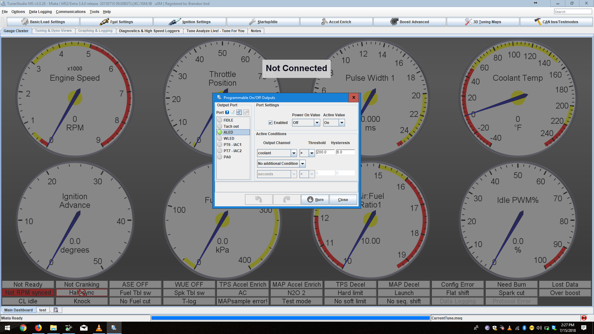Click the port rename pencil icon

click(233, 113)
